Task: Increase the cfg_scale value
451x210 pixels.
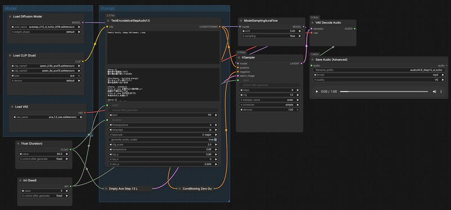Action: point(216,145)
